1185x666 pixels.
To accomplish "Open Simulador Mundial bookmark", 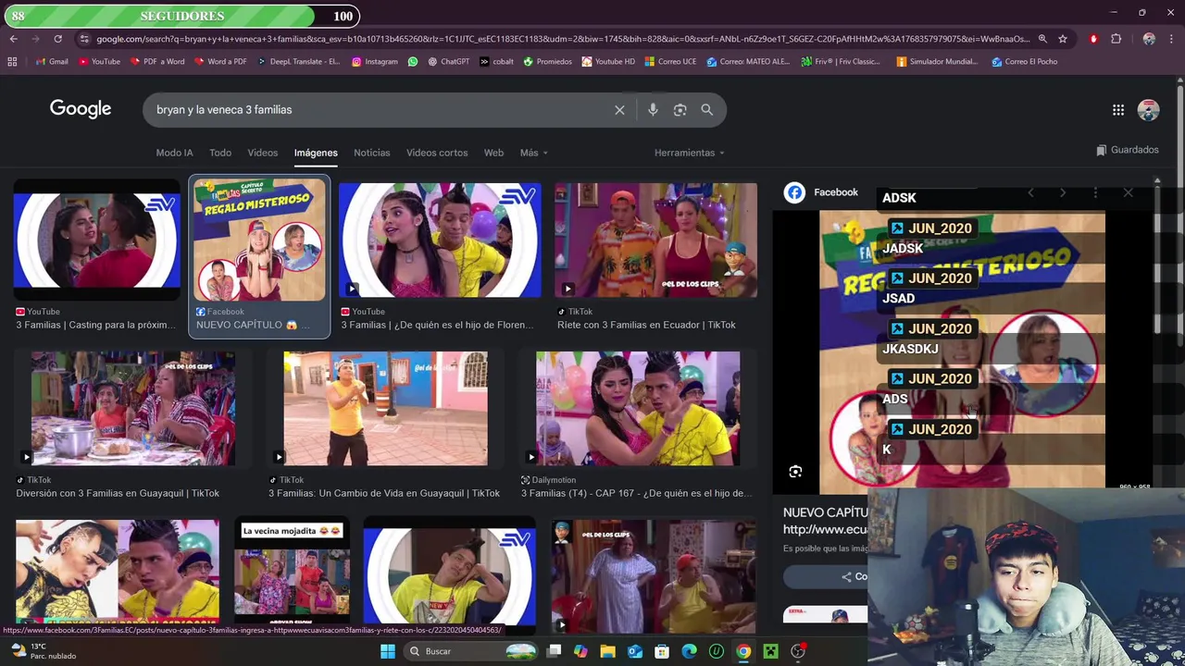I will pyautogui.click(x=937, y=62).
